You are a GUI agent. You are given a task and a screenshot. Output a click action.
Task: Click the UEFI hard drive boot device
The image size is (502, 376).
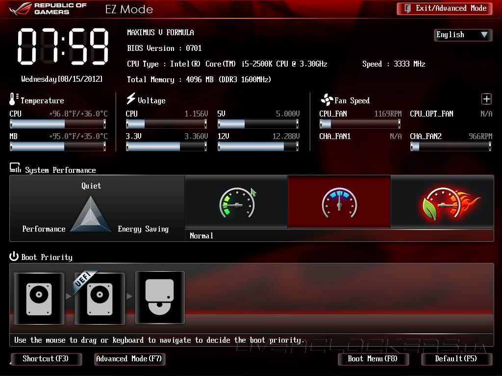tap(100, 298)
